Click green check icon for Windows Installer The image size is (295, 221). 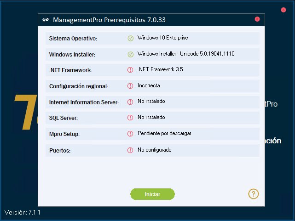pos(130,55)
